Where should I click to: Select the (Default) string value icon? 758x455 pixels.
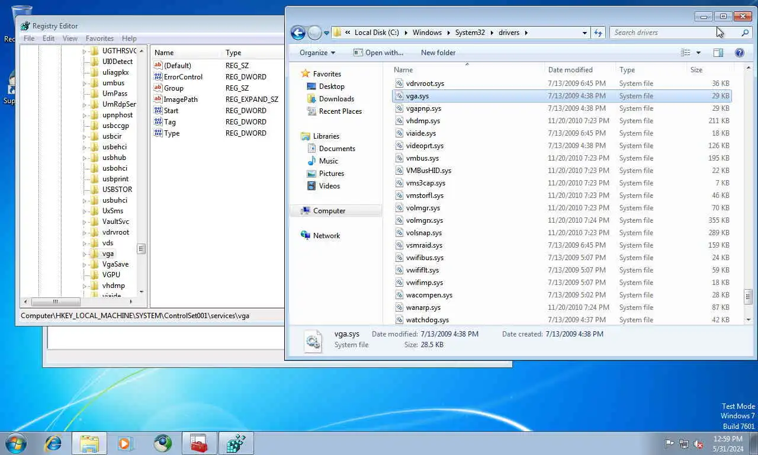pos(158,66)
